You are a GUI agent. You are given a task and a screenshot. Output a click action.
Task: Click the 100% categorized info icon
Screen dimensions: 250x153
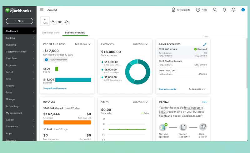point(46,59)
